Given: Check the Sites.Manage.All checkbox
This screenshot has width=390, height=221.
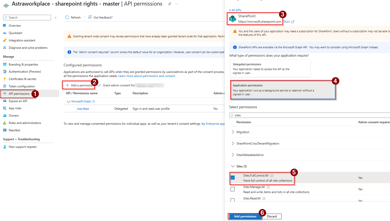Looking at the screenshot, I should pyautogui.click(x=233, y=189).
